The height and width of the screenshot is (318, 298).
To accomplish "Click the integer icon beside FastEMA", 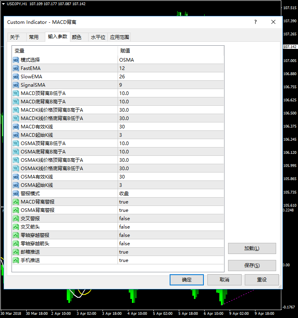I will coord(16,68).
